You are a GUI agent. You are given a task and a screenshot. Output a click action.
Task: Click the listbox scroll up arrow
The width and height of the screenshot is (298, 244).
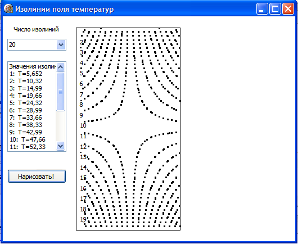[60, 67]
